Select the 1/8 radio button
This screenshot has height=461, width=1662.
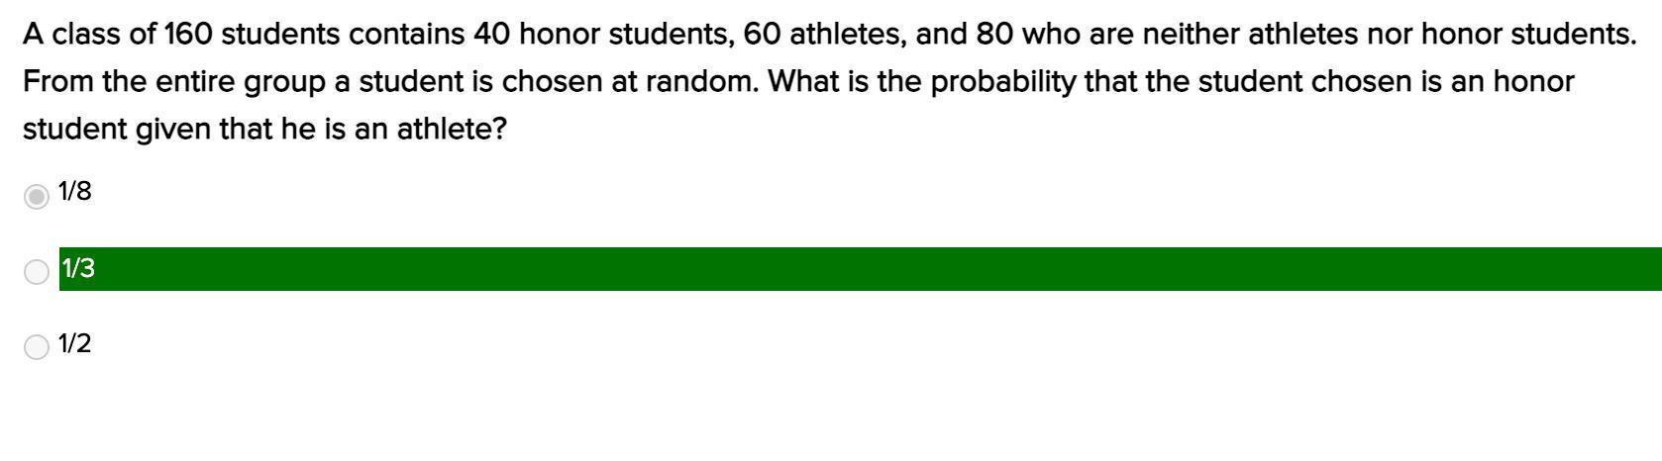pos(37,197)
